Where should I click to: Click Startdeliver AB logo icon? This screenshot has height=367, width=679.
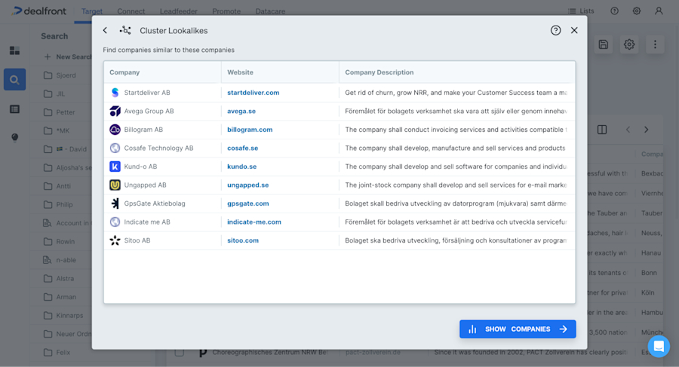pos(115,93)
